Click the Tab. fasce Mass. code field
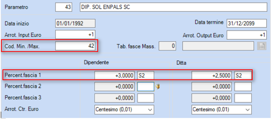 [167, 46]
